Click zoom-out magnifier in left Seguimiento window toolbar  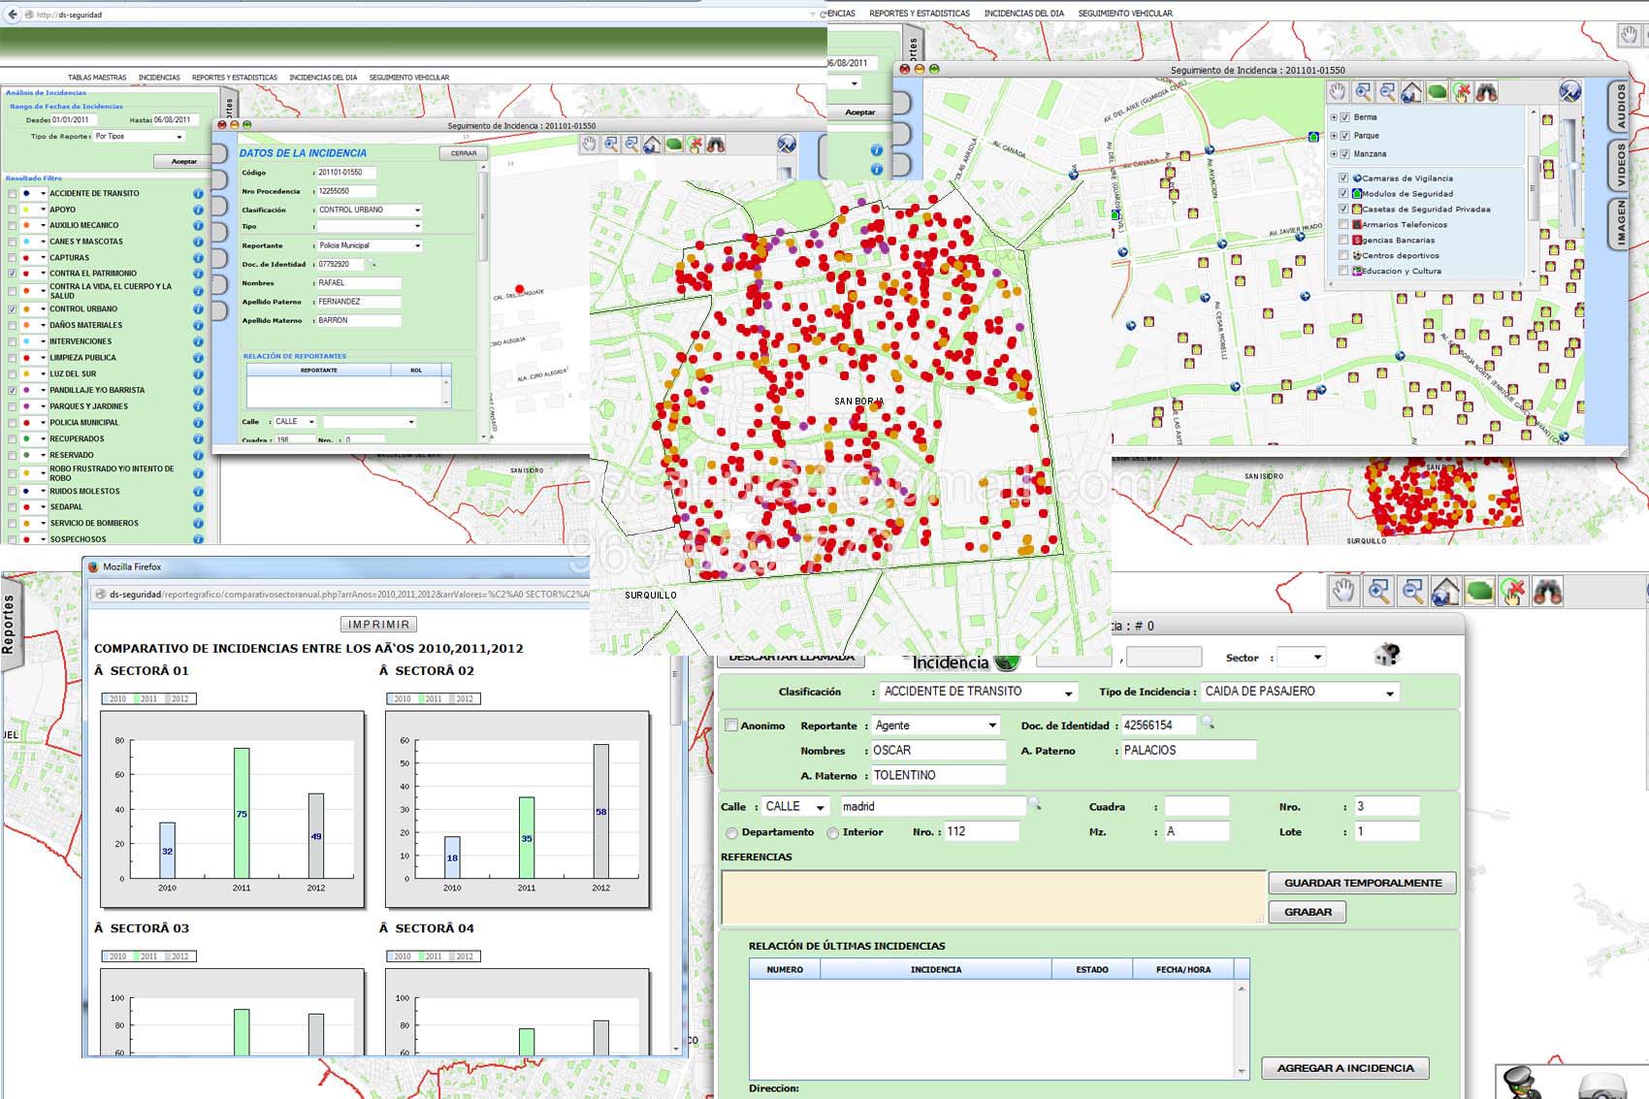click(631, 145)
